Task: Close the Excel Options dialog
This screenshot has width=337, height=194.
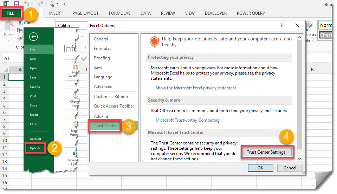Action: point(297,25)
